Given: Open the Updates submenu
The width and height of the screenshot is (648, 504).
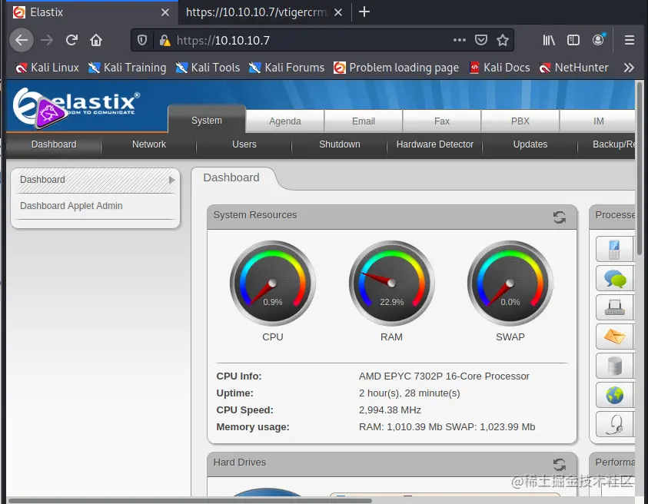Looking at the screenshot, I should pyautogui.click(x=530, y=144).
